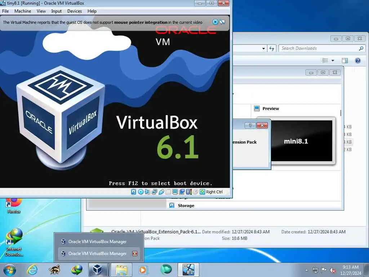Screen dimensions: 369x277
Task: Open the Devices menu
Action: point(75,11)
